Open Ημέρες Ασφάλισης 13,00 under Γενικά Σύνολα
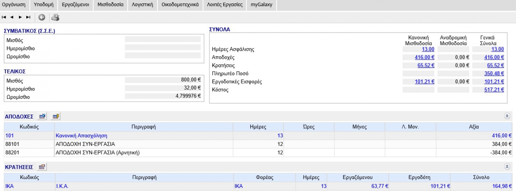 click(497, 49)
